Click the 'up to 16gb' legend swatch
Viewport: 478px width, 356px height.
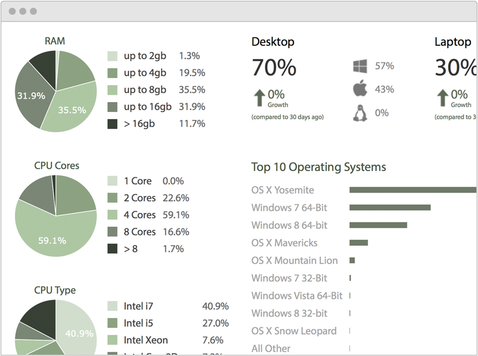(x=112, y=107)
